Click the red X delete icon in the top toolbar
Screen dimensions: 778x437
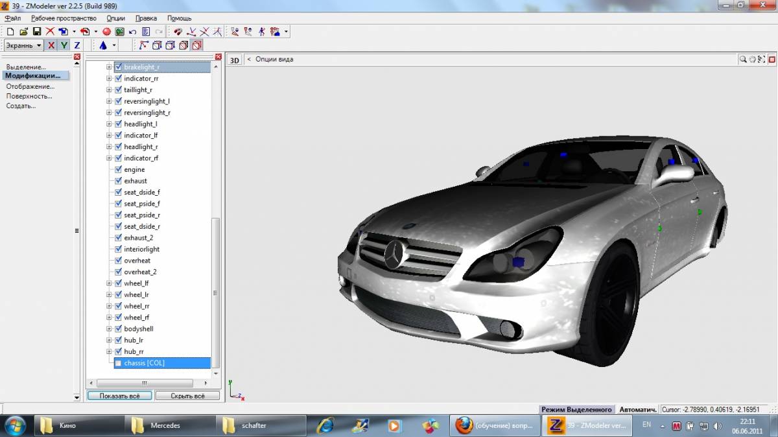point(50,31)
